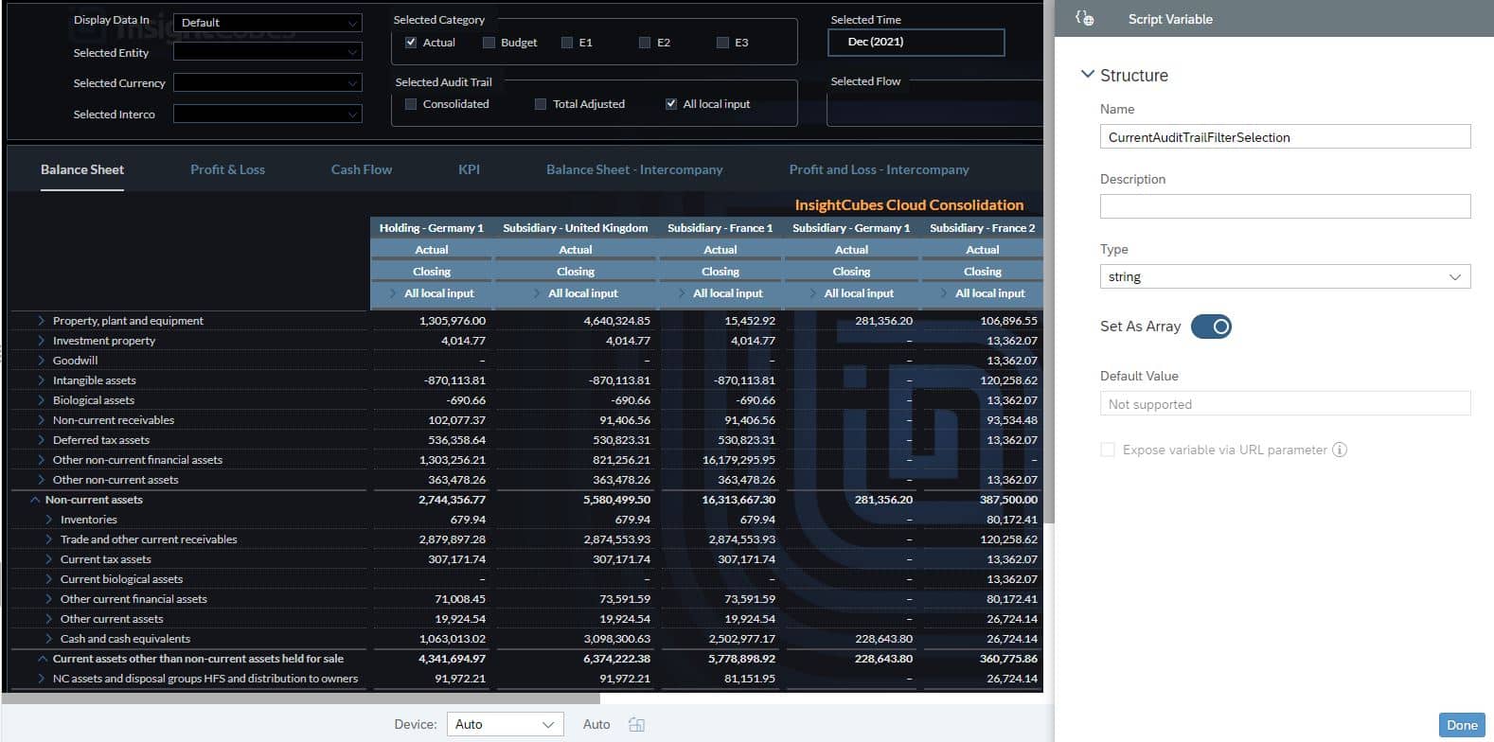Click the value 1,305,976.00 cell
This screenshot has height=742, width=1494.
[x=452, y=321]
